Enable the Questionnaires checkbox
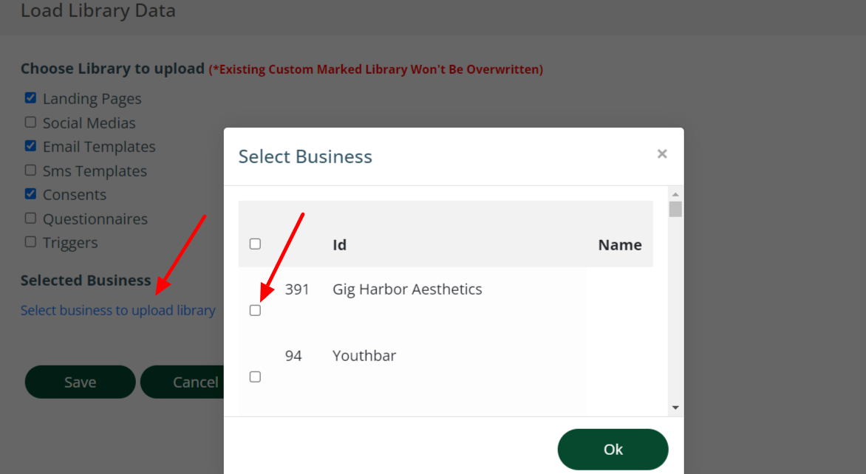This screenshot has width=866, height=474. (x=30, y=218)
